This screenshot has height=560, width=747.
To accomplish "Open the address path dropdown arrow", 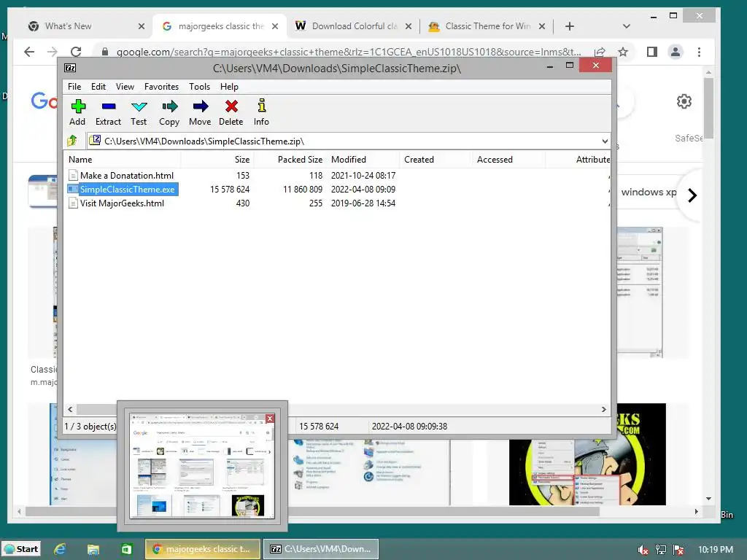I will pyautogui.click(x=605, y=141).
